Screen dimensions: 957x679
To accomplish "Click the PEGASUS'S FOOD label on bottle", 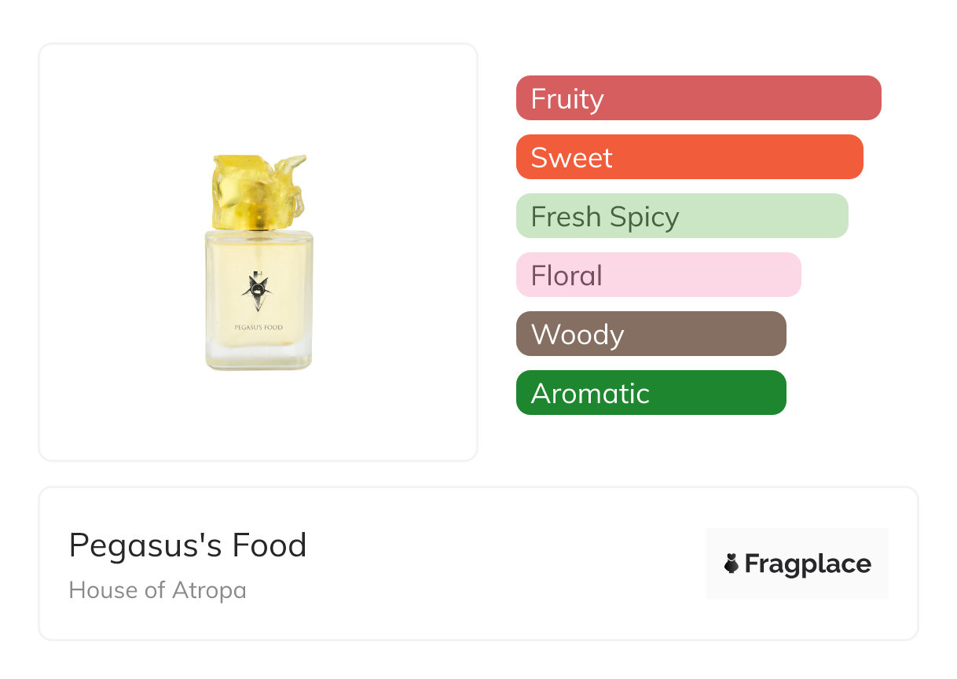I will (258, 327).
